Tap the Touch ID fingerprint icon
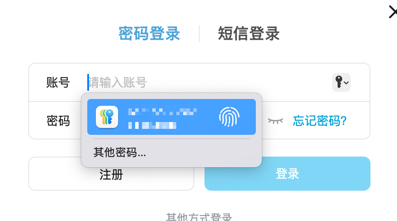The height and width of the screenshot is (221, 397). (229, 117)
